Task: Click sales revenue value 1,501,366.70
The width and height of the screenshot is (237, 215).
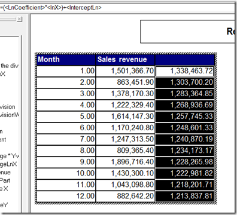Action: click(125, 71)
